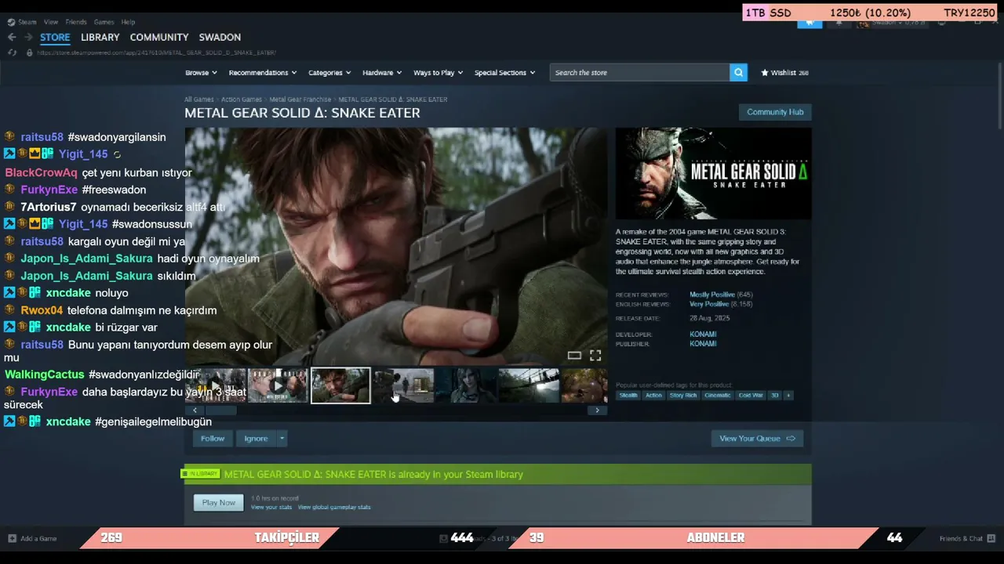Open the Community Hub
Screen dimensions: 1004x564
(775, 112)
